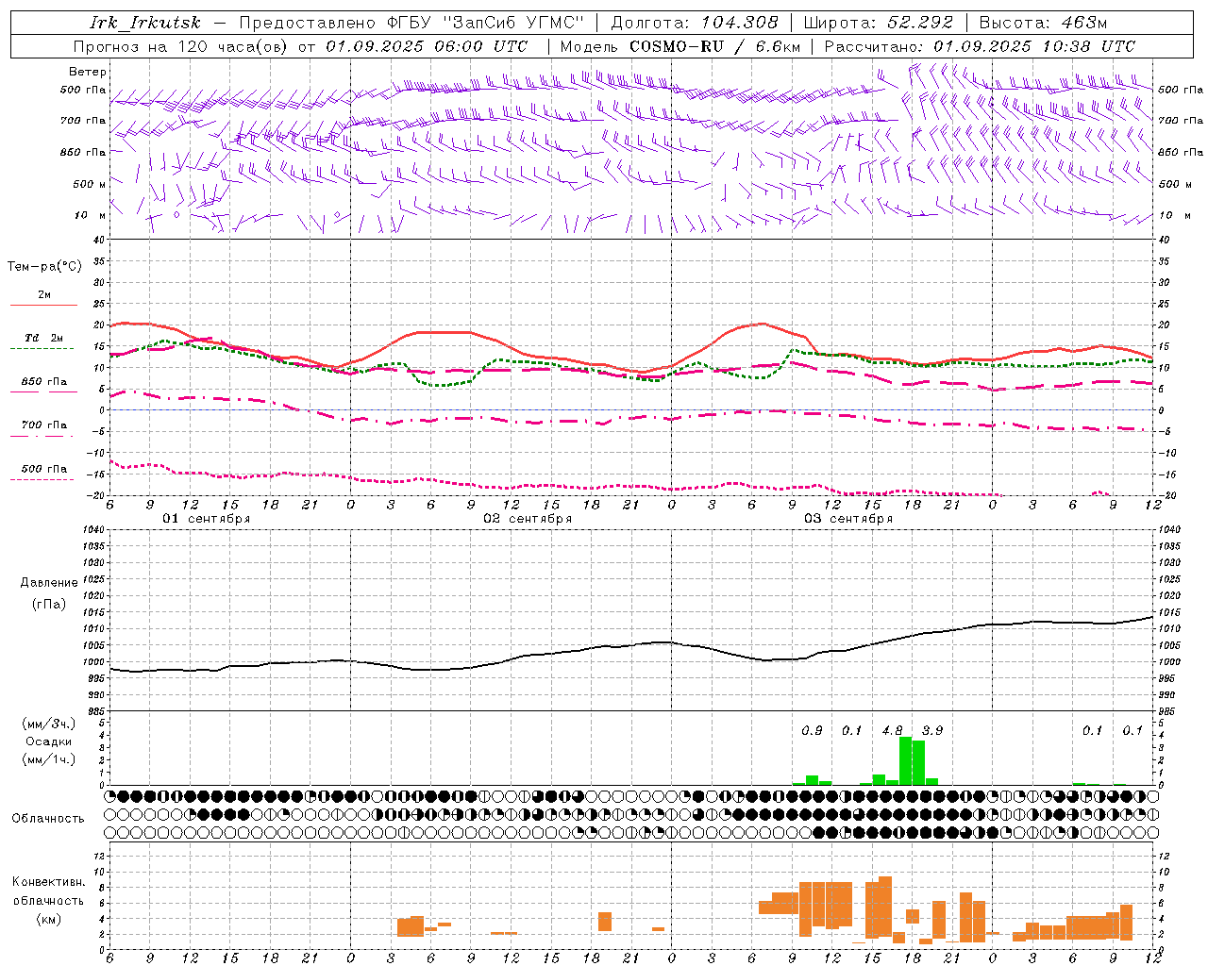
Task: Click the 'Td 2м' dew point legend label
Action: (x=44, y=338)
